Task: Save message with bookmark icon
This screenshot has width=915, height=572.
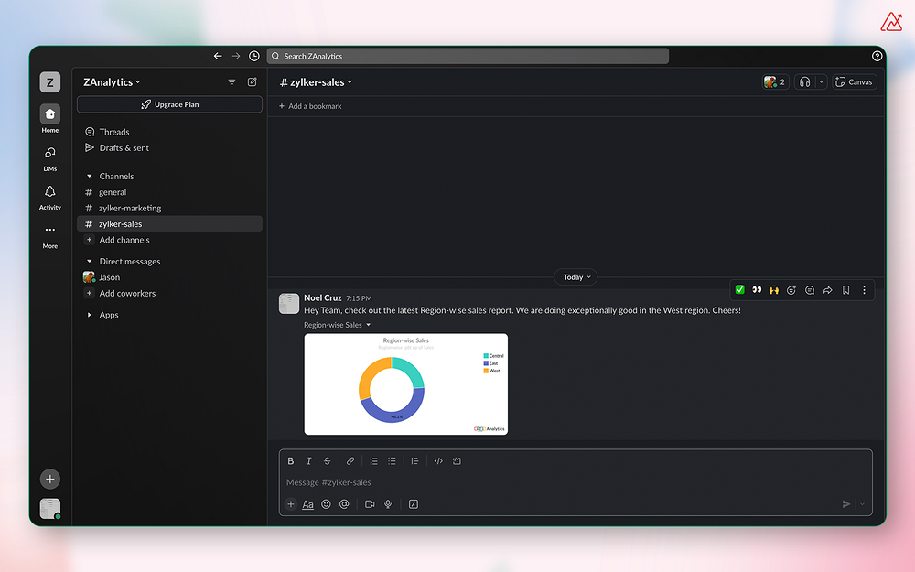Action: (845, 290)
